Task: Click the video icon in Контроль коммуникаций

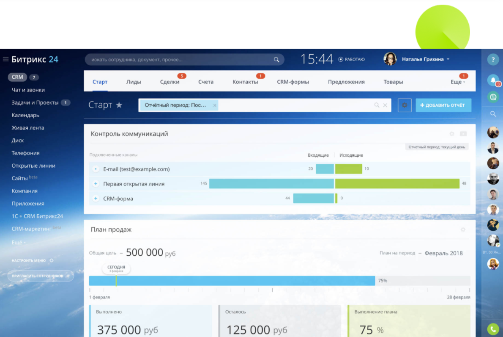Action: (x=463, y=134)
